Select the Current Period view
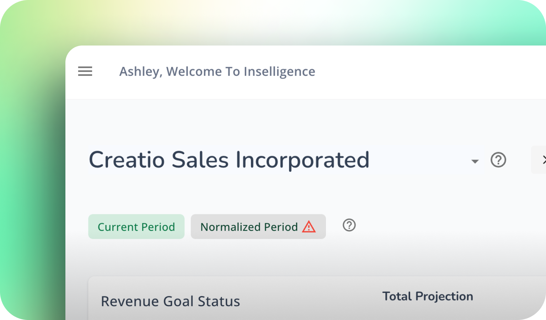546x320 pixels. pos(136,227)
